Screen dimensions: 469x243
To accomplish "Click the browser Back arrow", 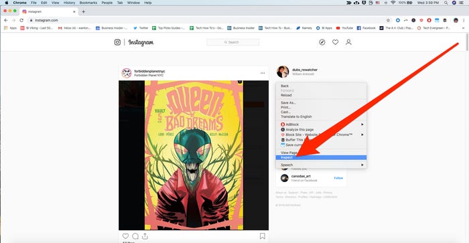I will coord(6,20).
